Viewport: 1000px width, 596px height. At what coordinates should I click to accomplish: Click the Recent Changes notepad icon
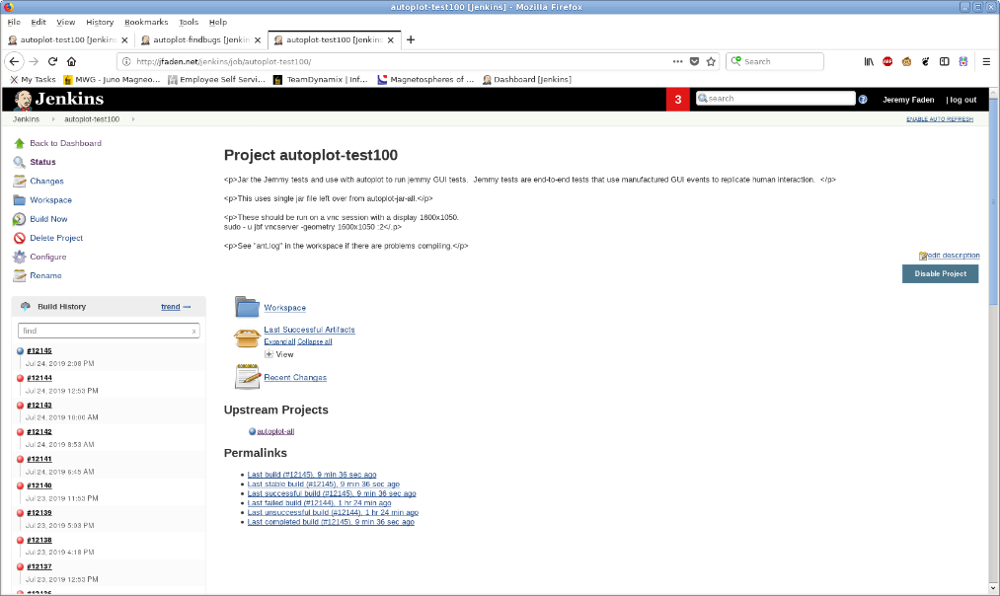[248, 376]
